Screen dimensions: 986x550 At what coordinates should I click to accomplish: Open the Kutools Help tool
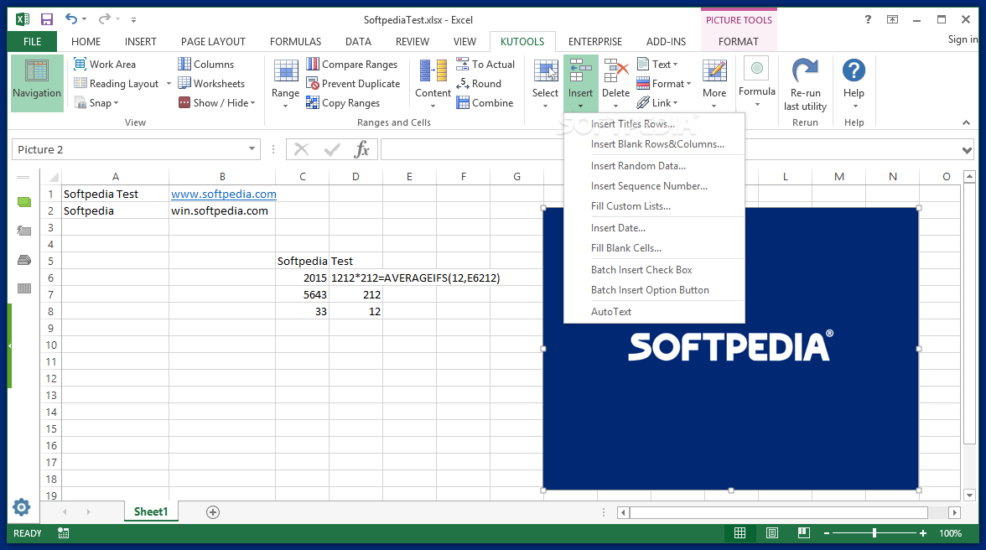tap(854, 83)
